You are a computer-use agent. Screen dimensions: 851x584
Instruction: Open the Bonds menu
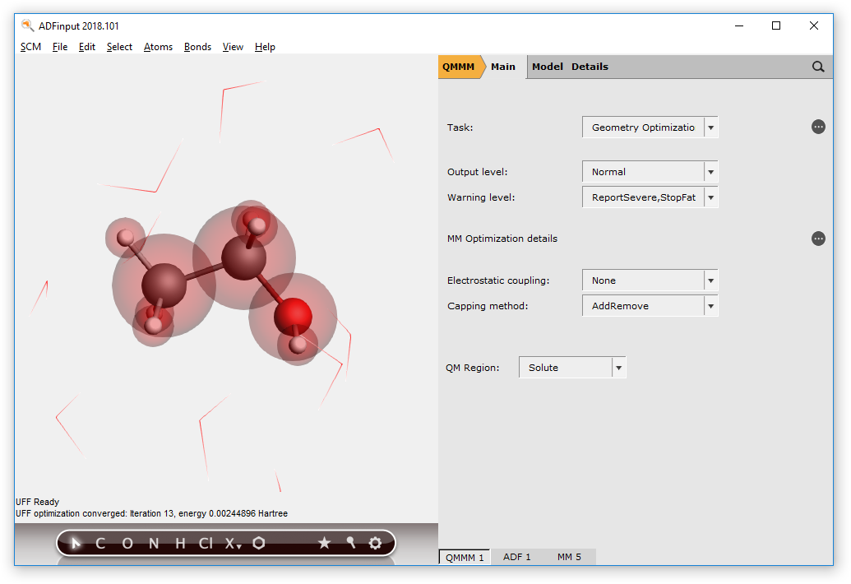click(x=197, y=47)
